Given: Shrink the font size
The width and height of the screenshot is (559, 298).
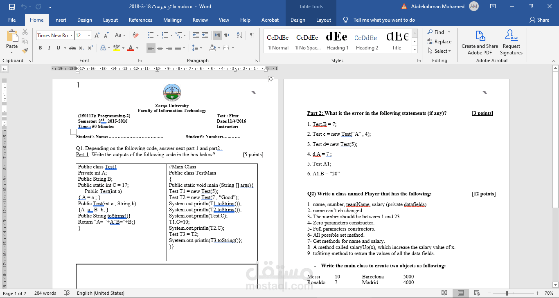Looking at the screenshot, I should 106,35.
